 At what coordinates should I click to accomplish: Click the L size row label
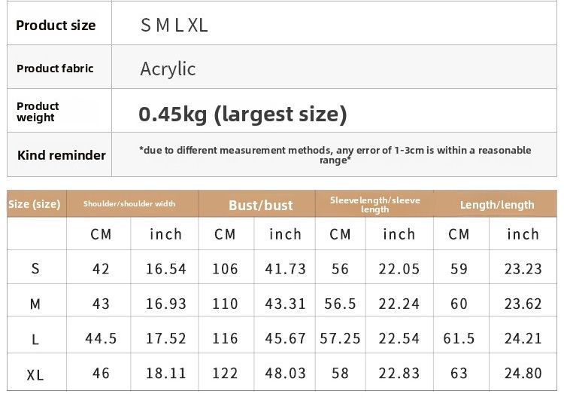tap(35, 340)
